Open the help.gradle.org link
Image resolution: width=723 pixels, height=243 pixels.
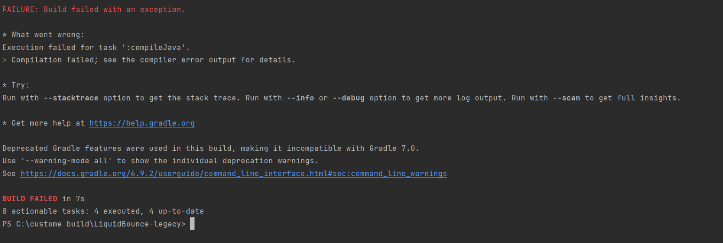coord(142,123)
